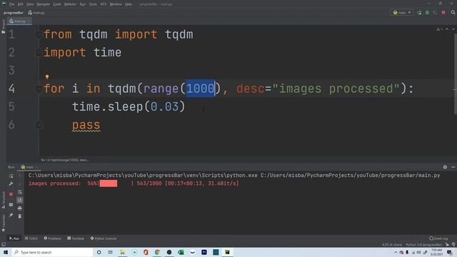Open the Help menu
Image resolution: width=457 pixels, height=257 pixels.
tap(129, 4)
